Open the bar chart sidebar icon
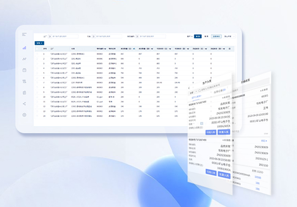This screenshot has width=297, height=207. (x=24, y=48)
